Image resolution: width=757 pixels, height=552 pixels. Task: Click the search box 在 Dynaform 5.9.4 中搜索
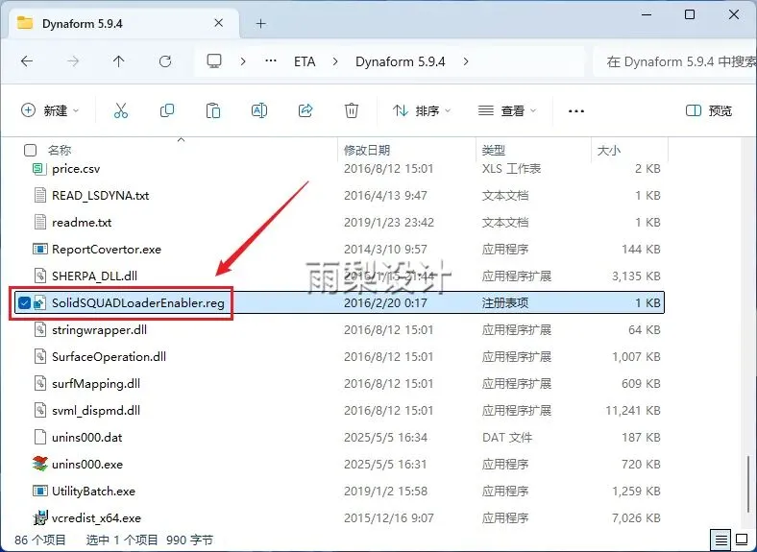(676, 61)
